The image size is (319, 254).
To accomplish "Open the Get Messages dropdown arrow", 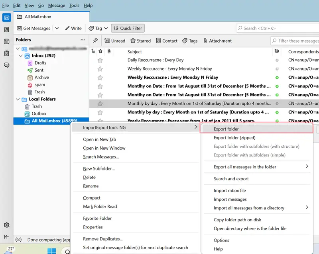I will pos(57,28).
